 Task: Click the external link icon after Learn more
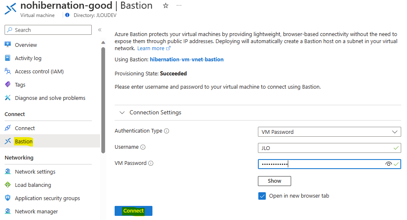(168, 48)
